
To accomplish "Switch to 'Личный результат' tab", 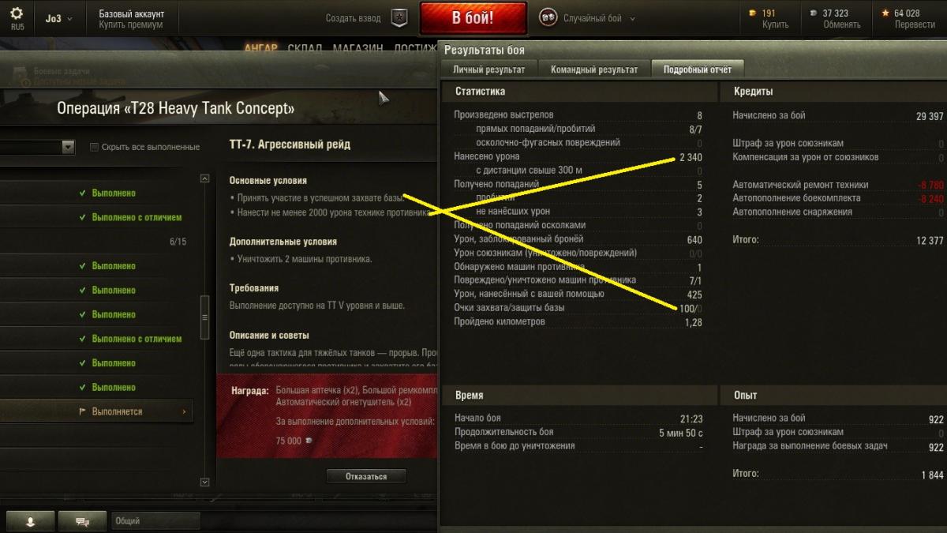I will pos(489,69).
